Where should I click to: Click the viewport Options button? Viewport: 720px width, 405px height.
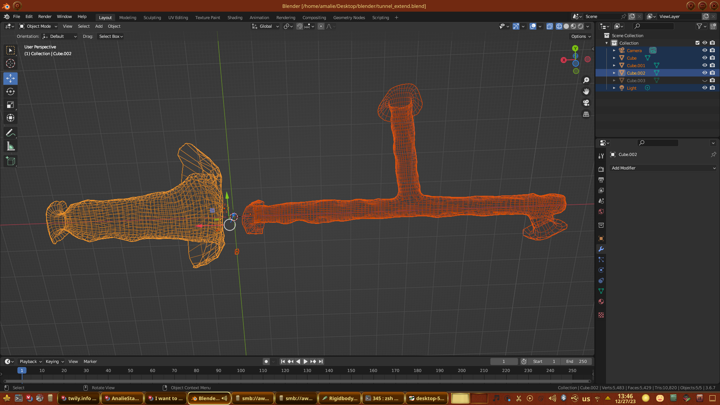click(x=581, y=36)
